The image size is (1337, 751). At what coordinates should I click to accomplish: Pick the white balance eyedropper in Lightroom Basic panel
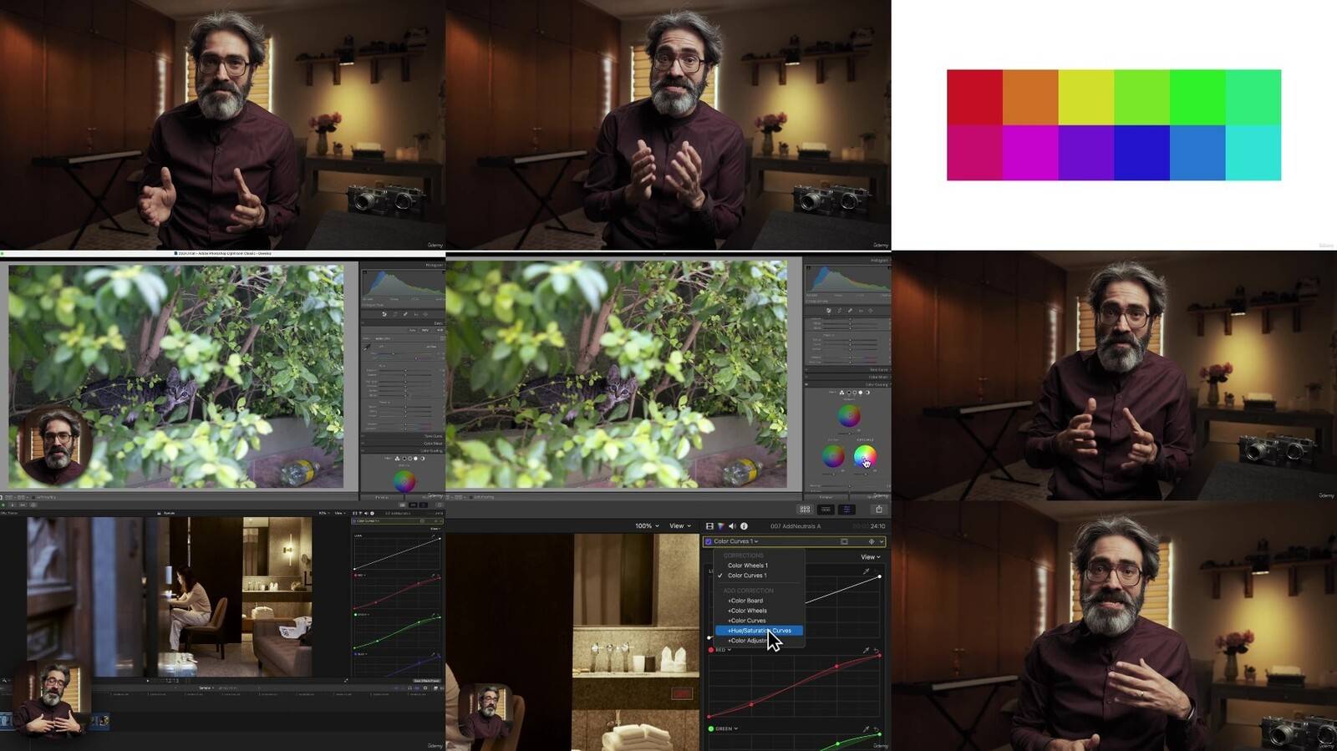click(367, 346)
